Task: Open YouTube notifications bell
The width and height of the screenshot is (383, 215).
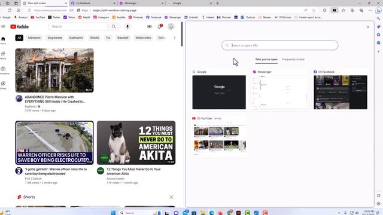Action: coord(160,26)
